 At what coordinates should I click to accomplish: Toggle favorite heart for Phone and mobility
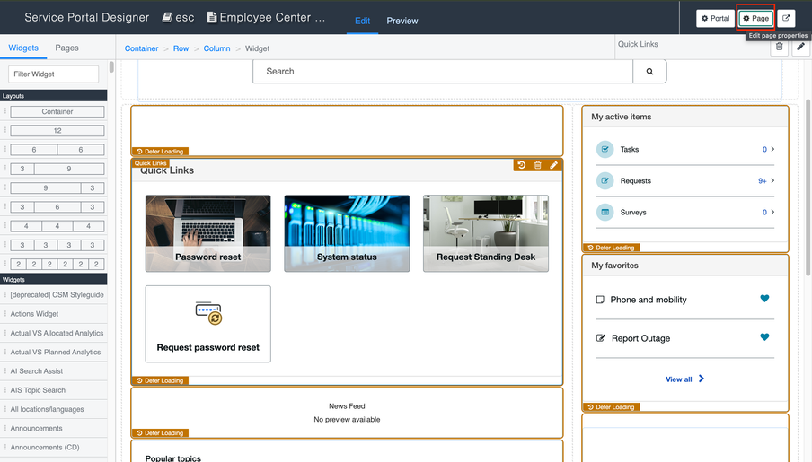coord(764,299)
